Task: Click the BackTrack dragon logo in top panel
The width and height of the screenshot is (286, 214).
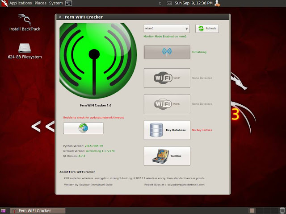Action: pyautogui.click(x=4, y=3)
